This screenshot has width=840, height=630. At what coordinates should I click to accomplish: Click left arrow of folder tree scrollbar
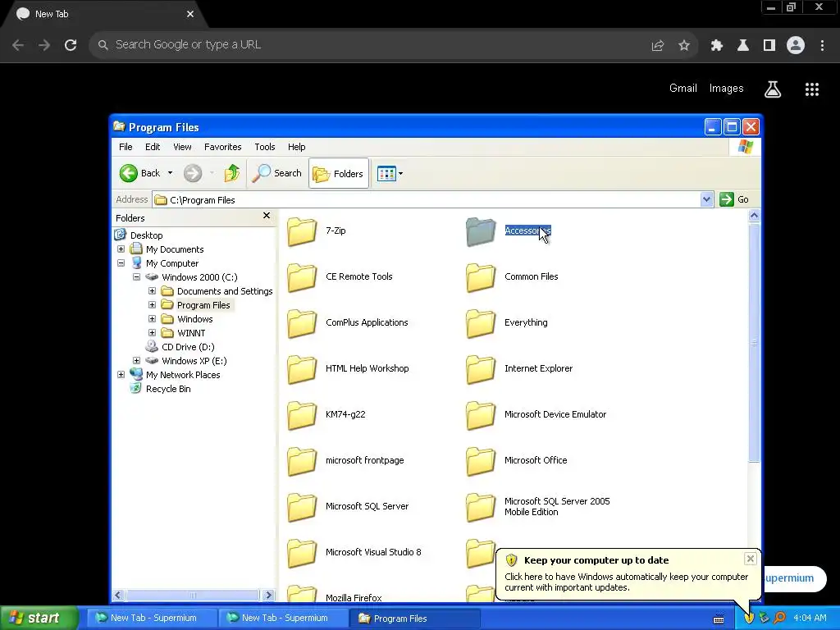(x=118, y=596)
